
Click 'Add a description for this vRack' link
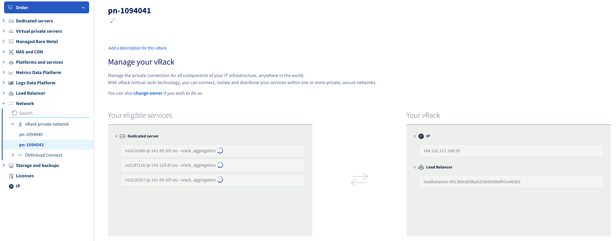pos(137,48)
